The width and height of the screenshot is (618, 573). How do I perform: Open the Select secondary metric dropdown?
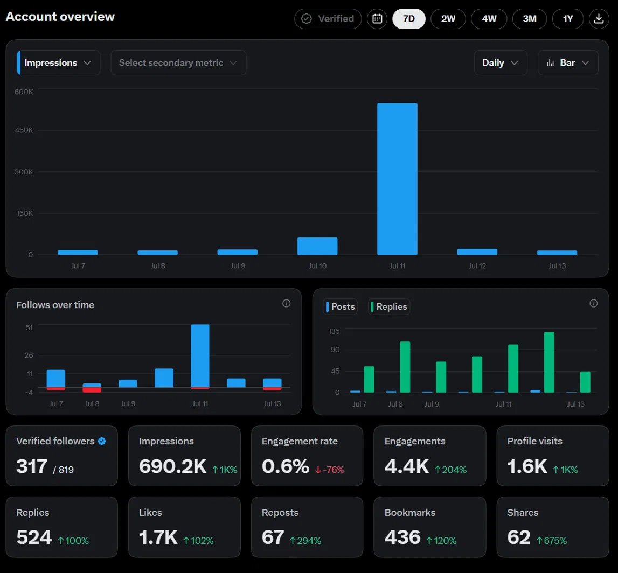178,62
